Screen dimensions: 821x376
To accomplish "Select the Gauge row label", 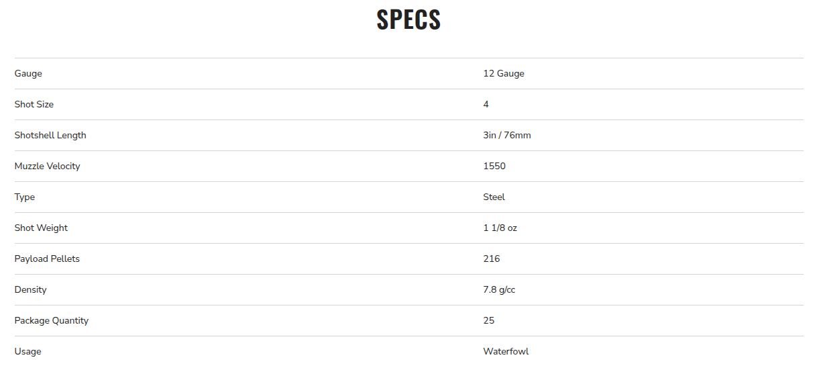I will (28, 74).
